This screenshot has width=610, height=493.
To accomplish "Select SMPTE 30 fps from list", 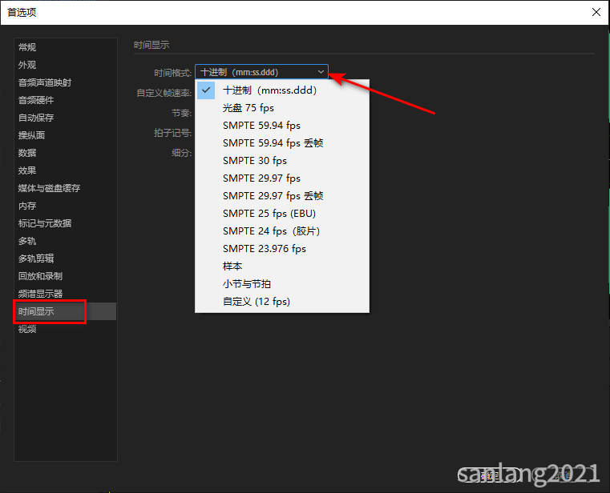I will (x=254, y=161).
